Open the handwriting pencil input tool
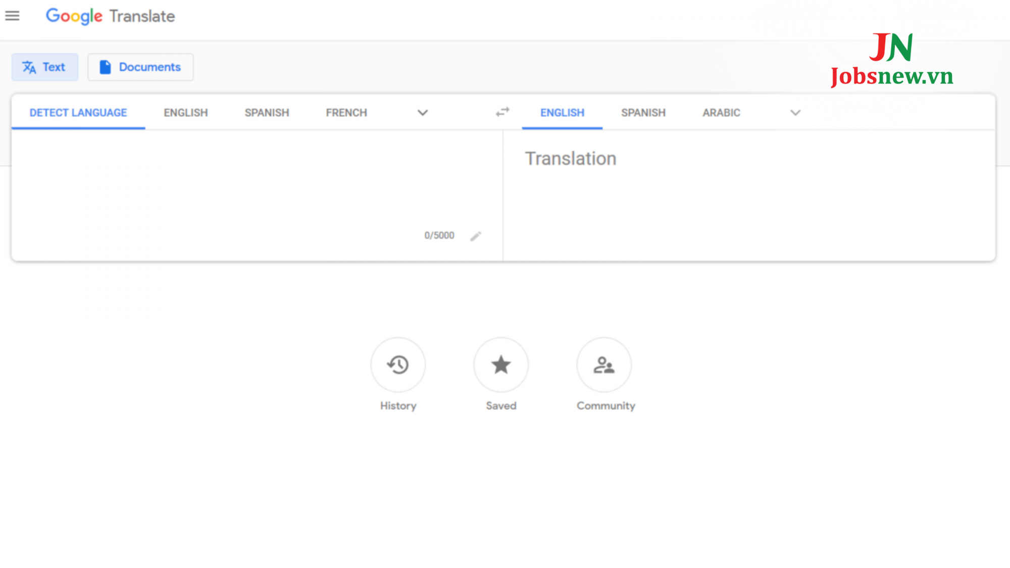This screenshot has height=568, width=1010. coord(476,236)
